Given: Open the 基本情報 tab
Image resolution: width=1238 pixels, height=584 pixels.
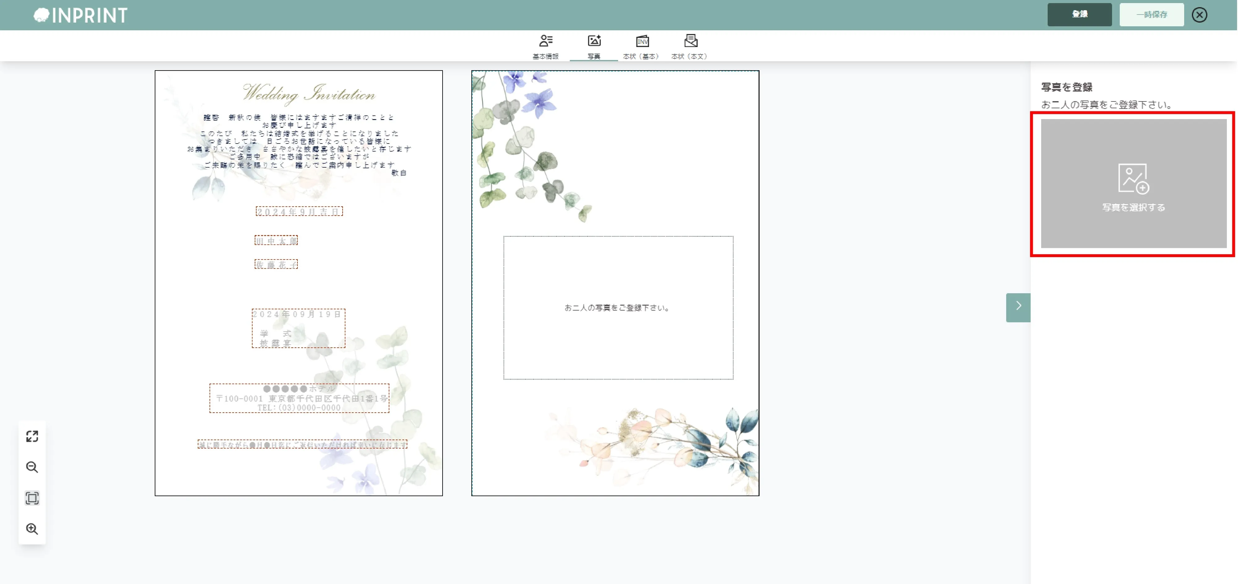Looking at the screenshot, I should tap(545, 47).
